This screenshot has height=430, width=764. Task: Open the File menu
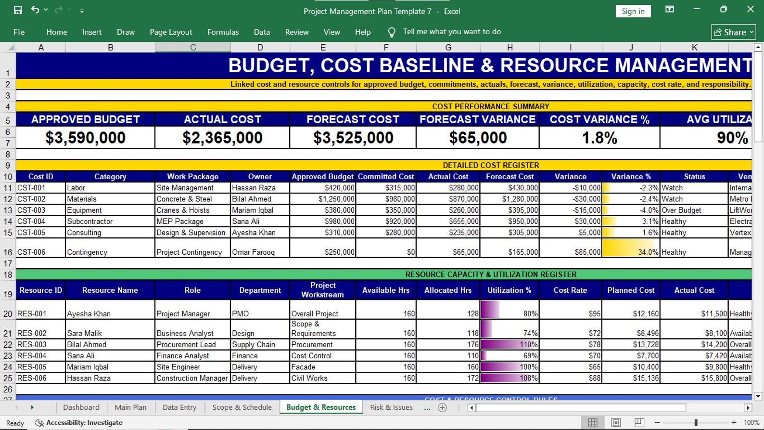pyautogui.click(x=19, y=32)
